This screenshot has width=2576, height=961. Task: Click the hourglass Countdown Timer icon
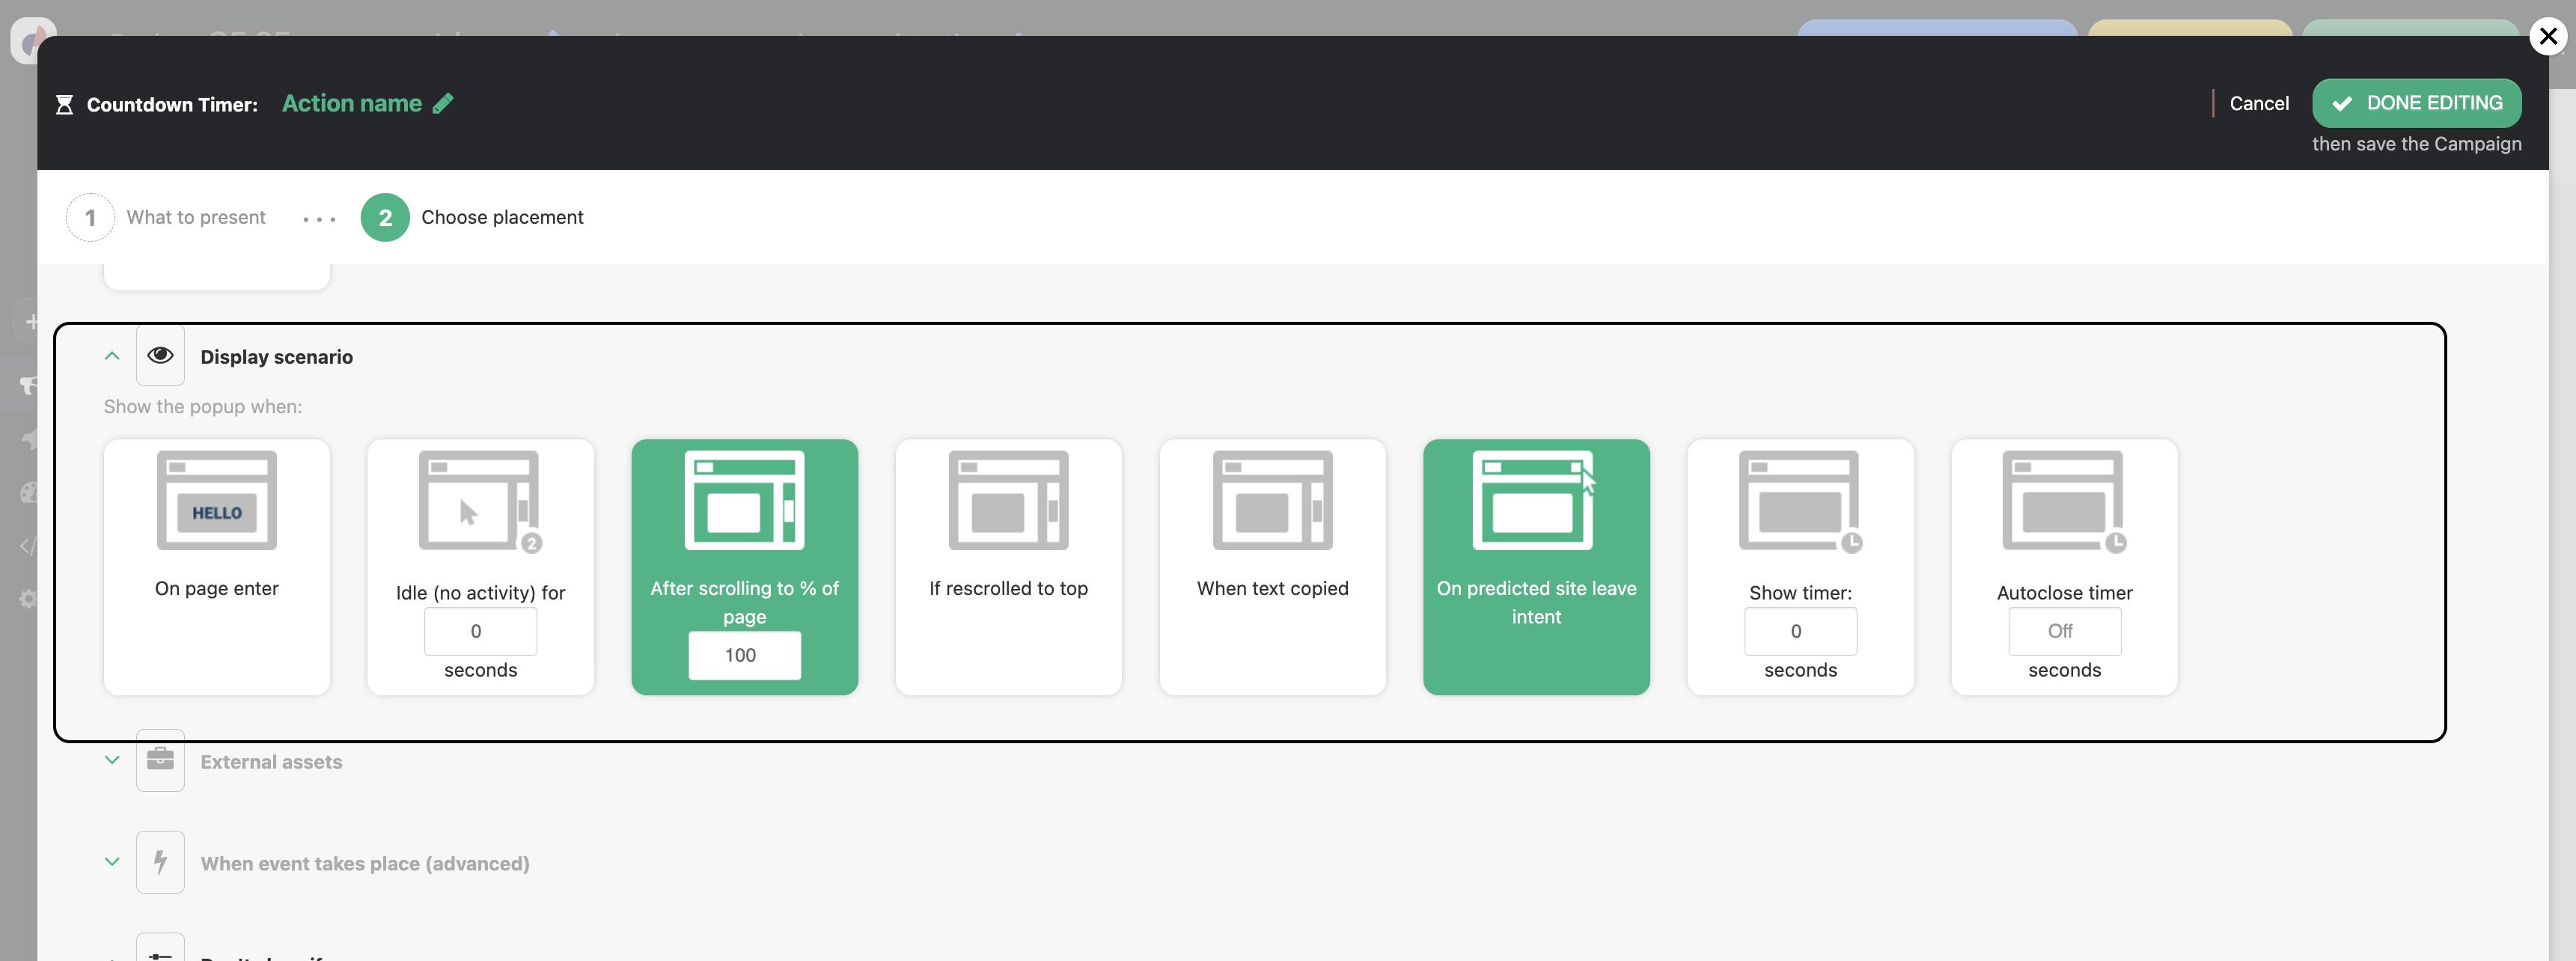click(x=64, y=104)
